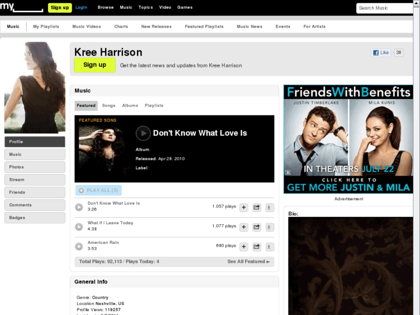Open Photos in the sidebar
The height and width of the screenshot is (315, 420).
click(35, 167)
